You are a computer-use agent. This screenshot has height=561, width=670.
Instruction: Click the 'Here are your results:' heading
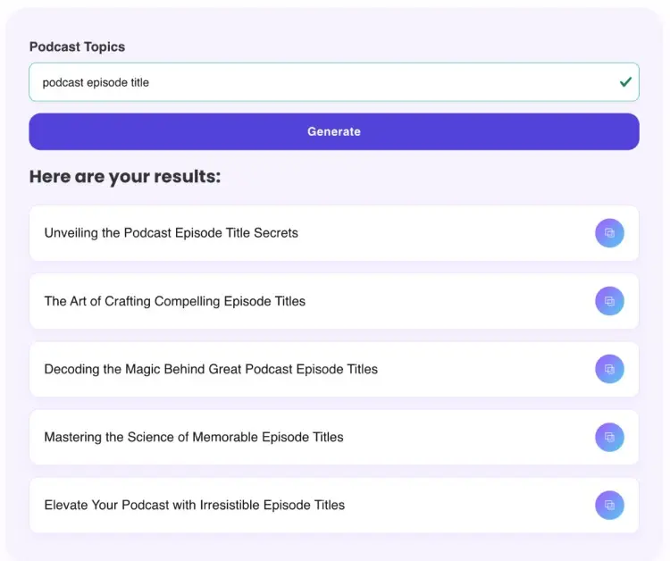(125, 177)
